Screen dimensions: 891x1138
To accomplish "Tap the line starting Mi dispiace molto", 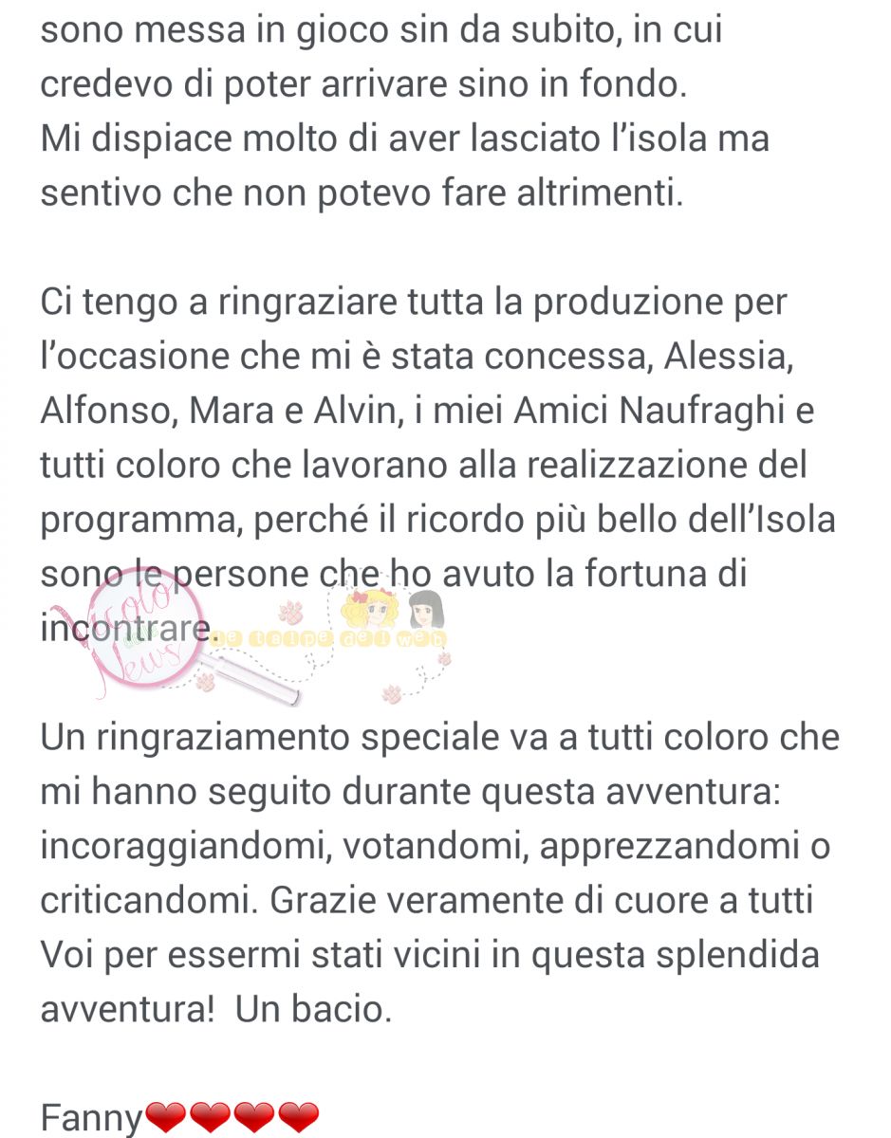I will pos(405,138).
